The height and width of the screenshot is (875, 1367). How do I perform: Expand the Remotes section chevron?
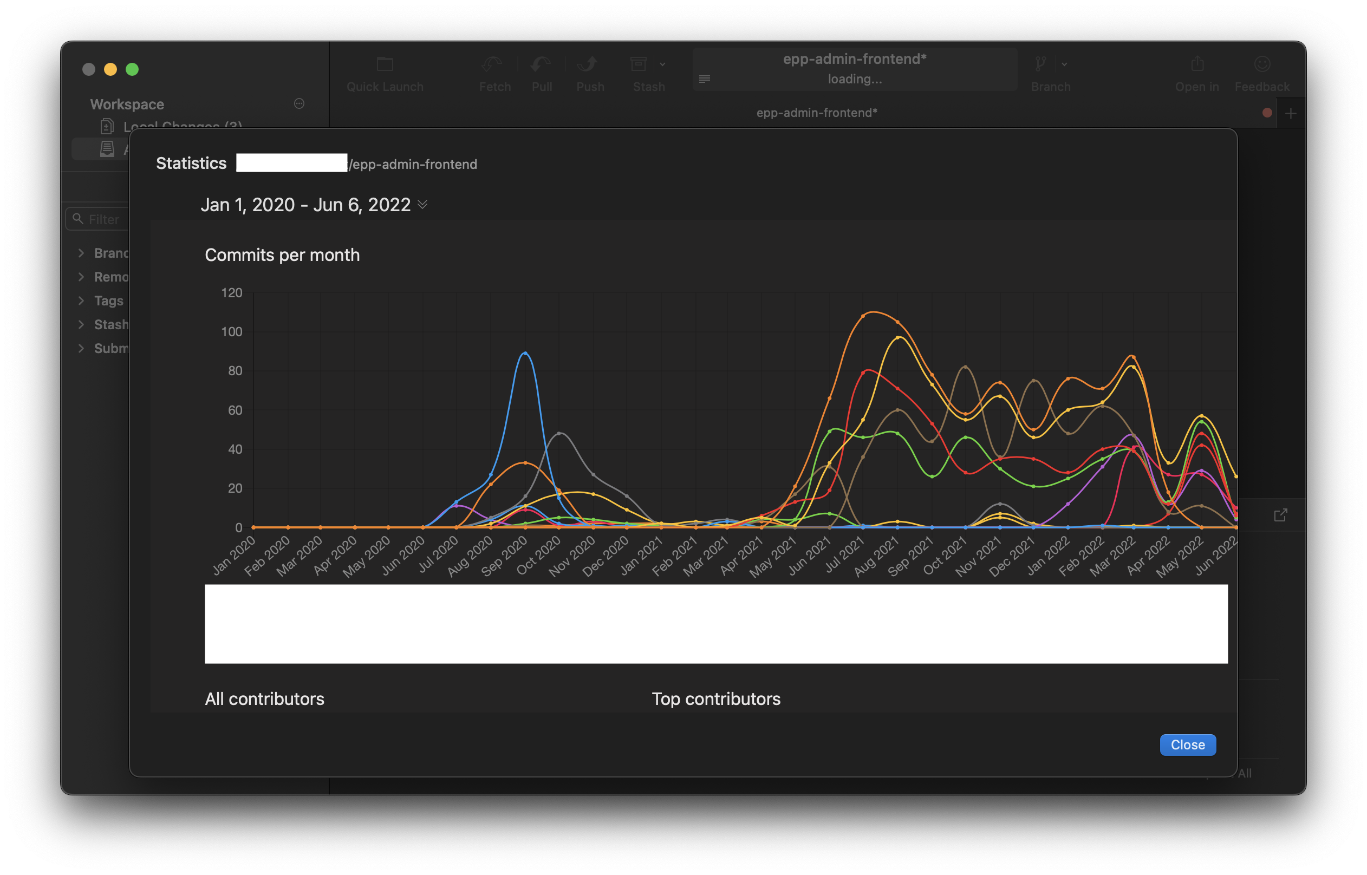[81, 277]
